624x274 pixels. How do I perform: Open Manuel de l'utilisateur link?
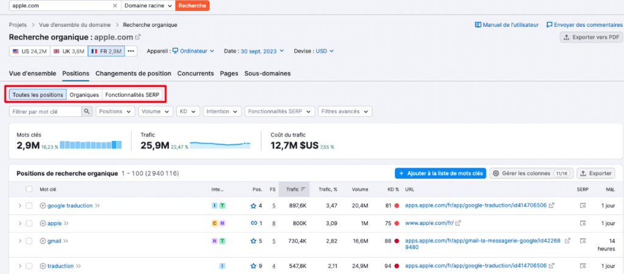tap(507, 24)
